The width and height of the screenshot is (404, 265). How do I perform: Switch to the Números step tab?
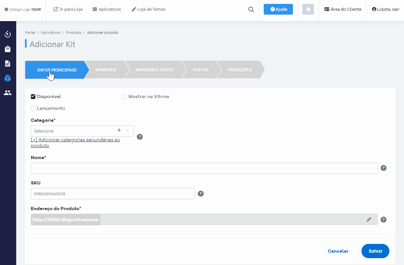click(x=106, y=70)
